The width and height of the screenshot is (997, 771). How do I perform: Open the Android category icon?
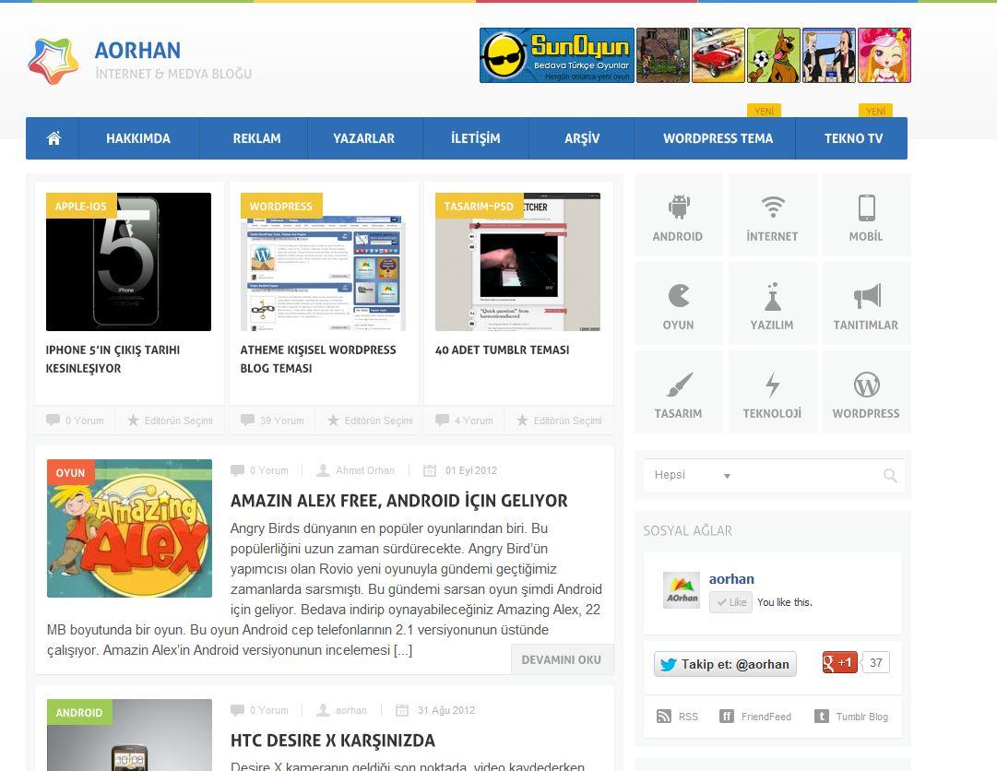point(679,207)
